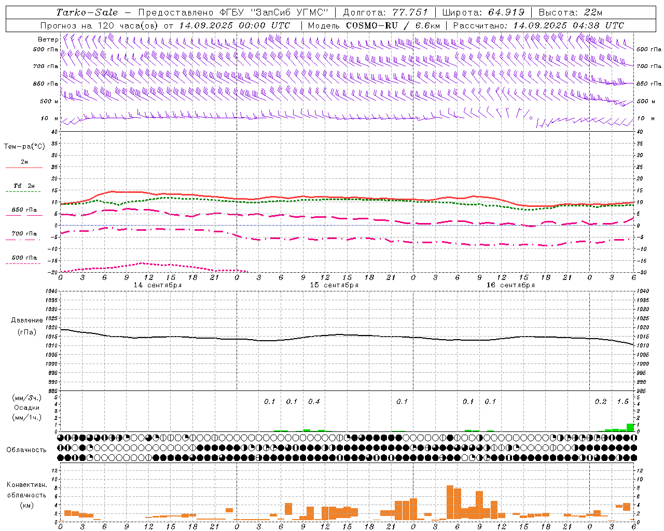664x531 pixels.
Task: Select the text Предоставлено ФГБУ "ЗапСиб УГМС"
Action: (232, 12)
